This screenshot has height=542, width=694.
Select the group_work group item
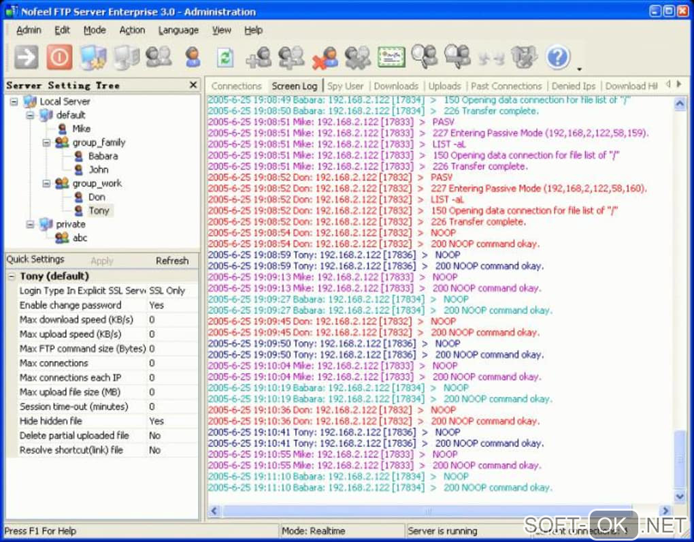tap(97, 183)
